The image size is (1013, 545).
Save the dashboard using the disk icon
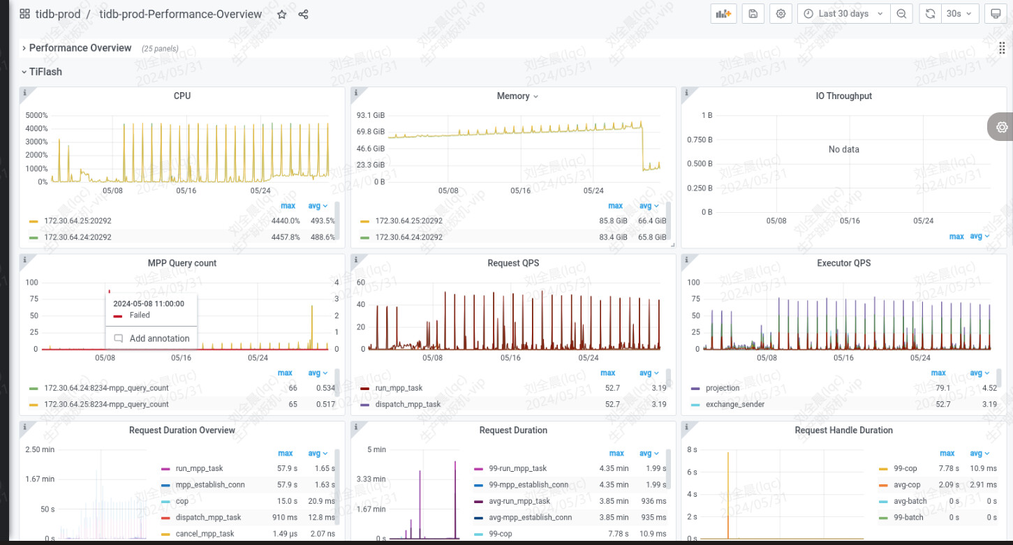tap(753, 14)
